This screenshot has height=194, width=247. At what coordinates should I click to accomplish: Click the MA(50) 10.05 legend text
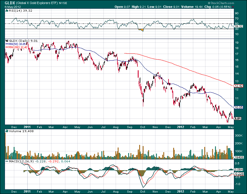17,44
